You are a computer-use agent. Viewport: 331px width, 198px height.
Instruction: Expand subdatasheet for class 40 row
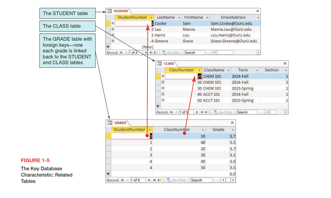point(163,94)
